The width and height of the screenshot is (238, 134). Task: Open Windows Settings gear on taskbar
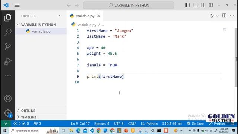tap(152, 131)
